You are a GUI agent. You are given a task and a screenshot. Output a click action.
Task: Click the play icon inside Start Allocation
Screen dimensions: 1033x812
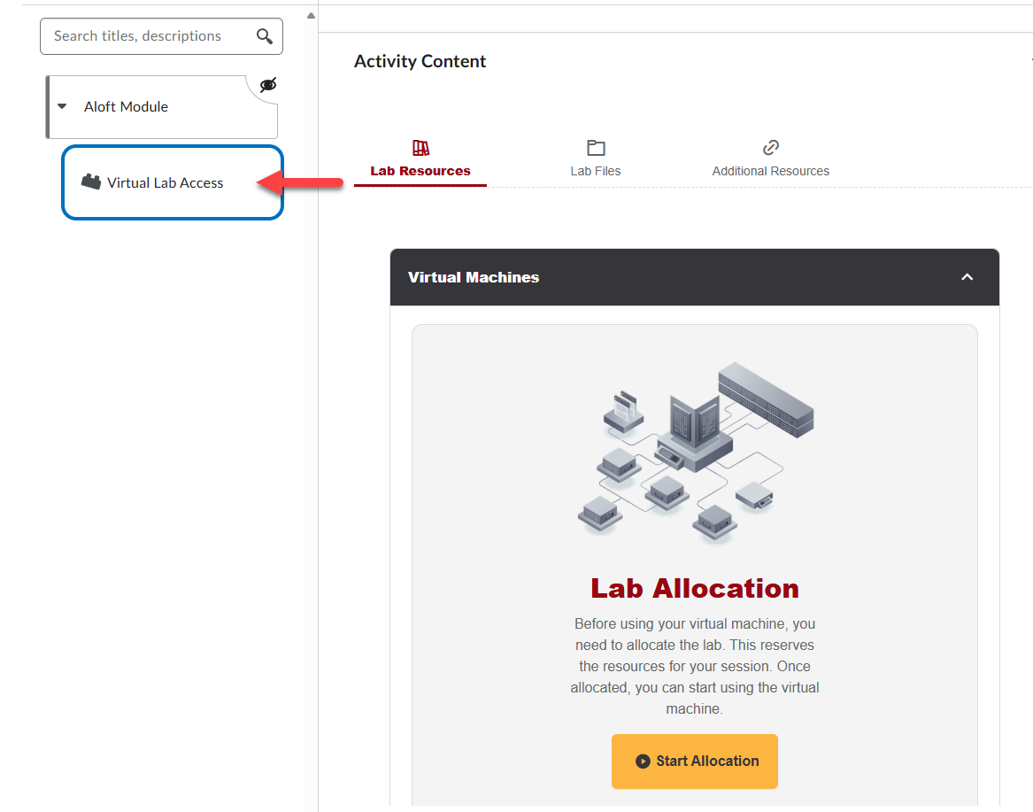pyautogui.click(x=645, y=761)
